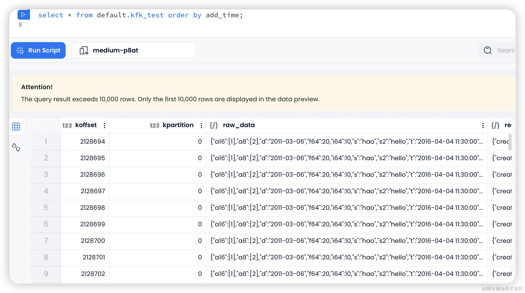Image resolution: width=525 pixels, height=293 pixels.
Task: Click raw_data cell in row 3
Action: [x=346, y=175]
